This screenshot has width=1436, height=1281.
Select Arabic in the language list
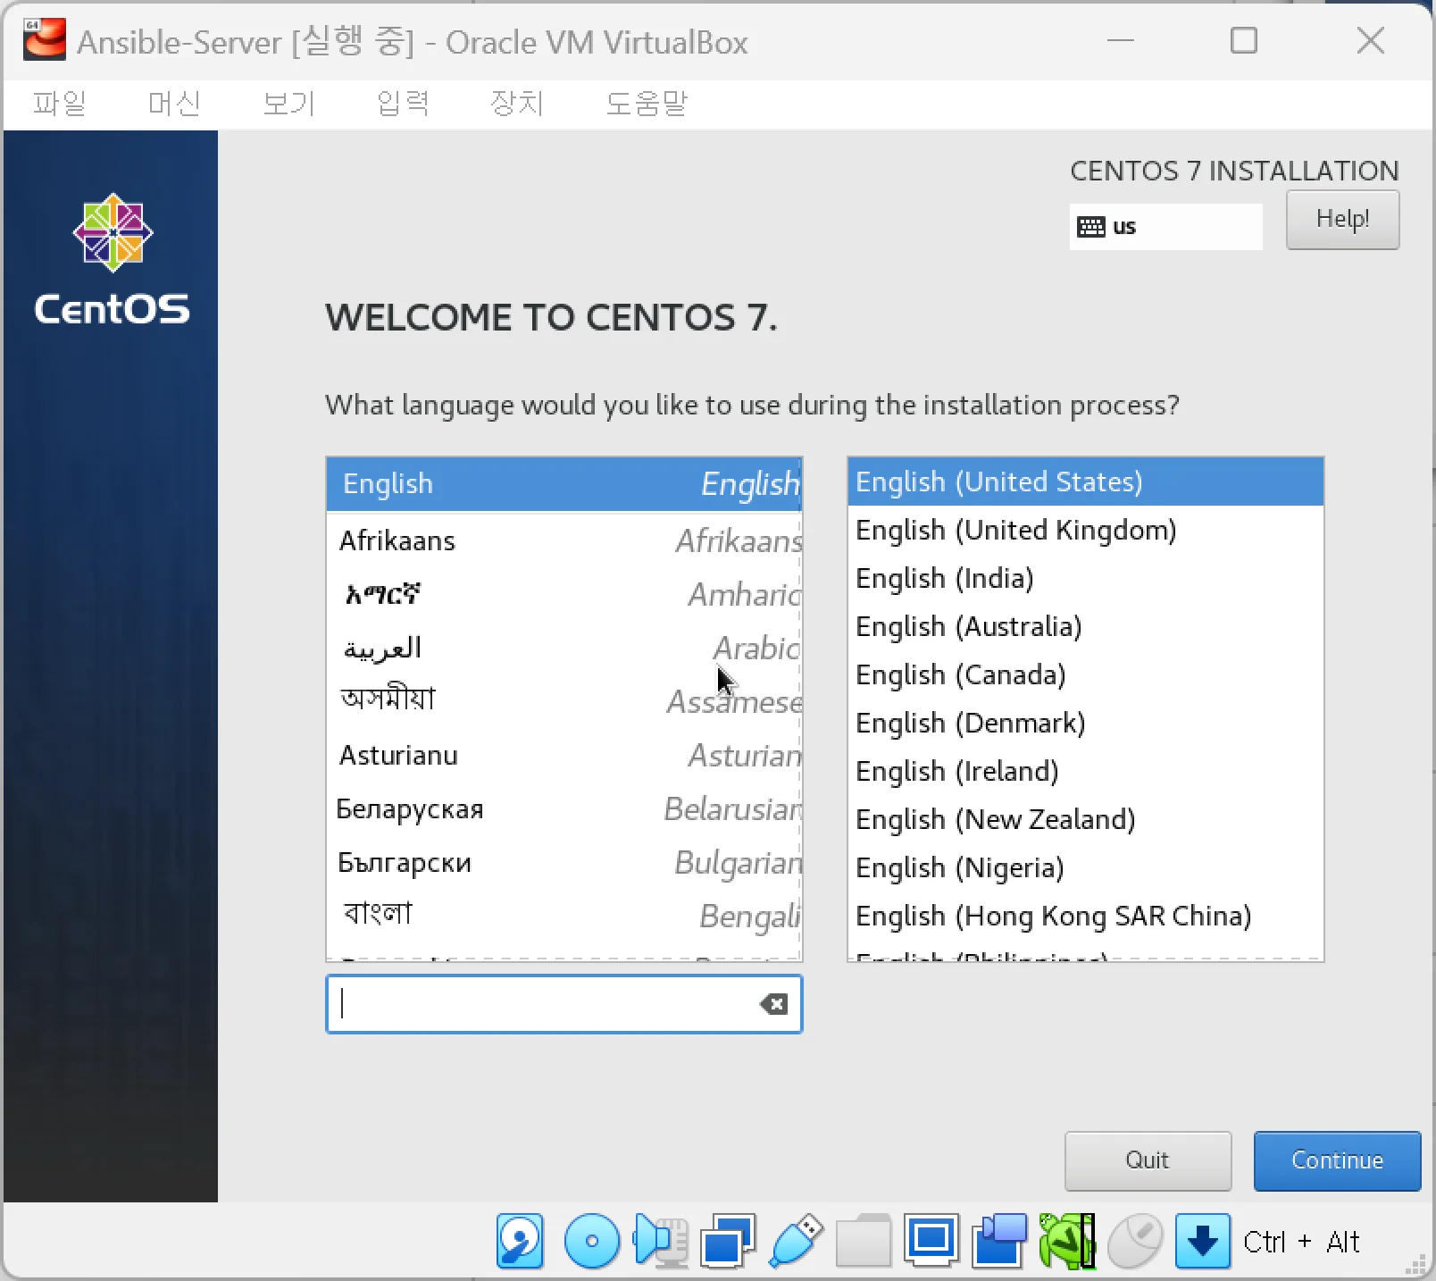coord(564,648)
